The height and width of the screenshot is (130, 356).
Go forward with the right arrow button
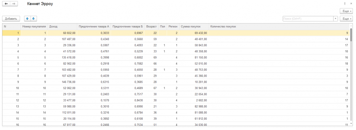point(14,4)
